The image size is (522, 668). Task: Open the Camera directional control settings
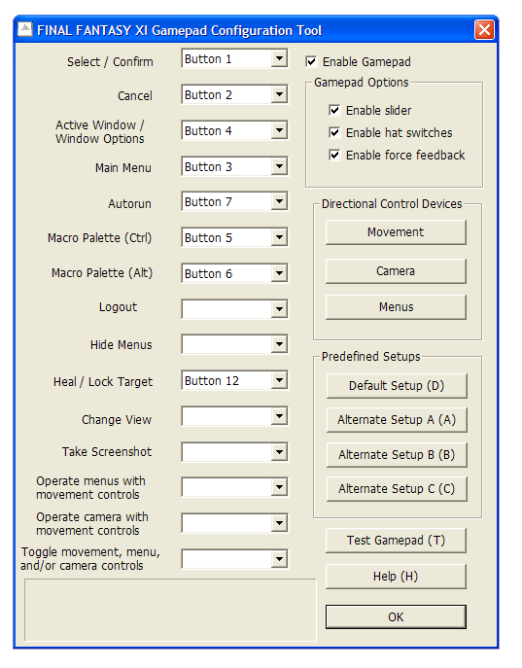396,271
